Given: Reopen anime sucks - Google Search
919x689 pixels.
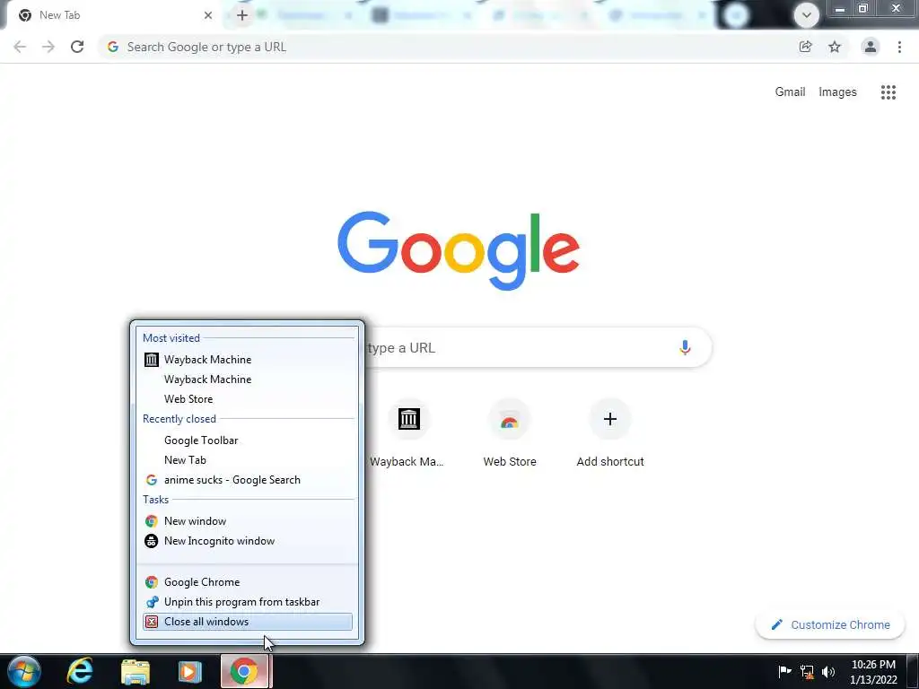Looking at the screenshot, I should 248,480.
